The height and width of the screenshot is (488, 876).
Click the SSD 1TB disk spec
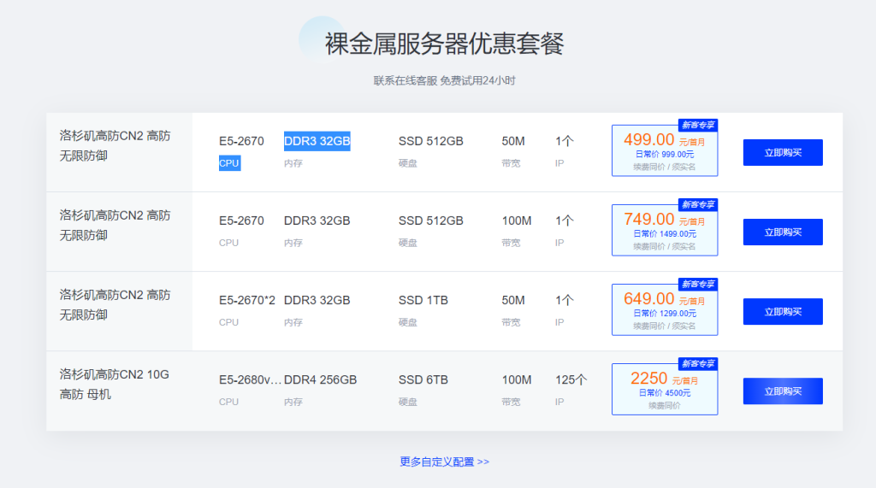(423, 300)
